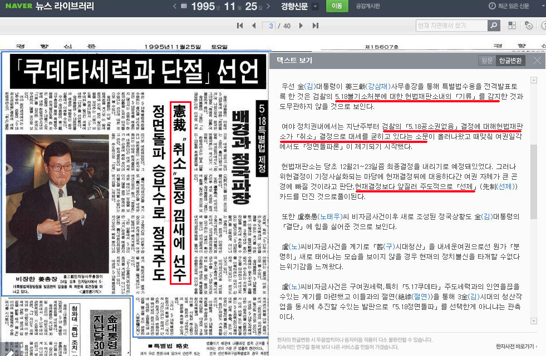Focus the 현재 지면에서 찾기 search box
The width and height of the screenshot is (546, 356).
[451, 26]
